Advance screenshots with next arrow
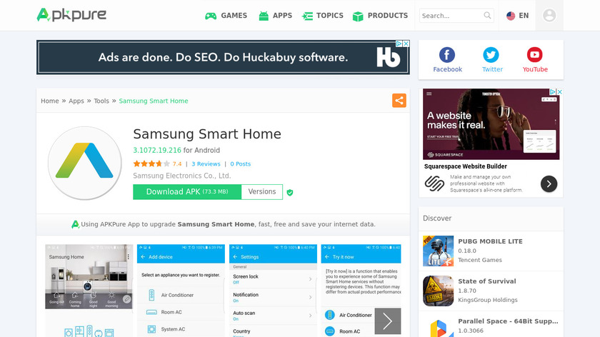This screenshot has width=600, height=337. (388, 321)
